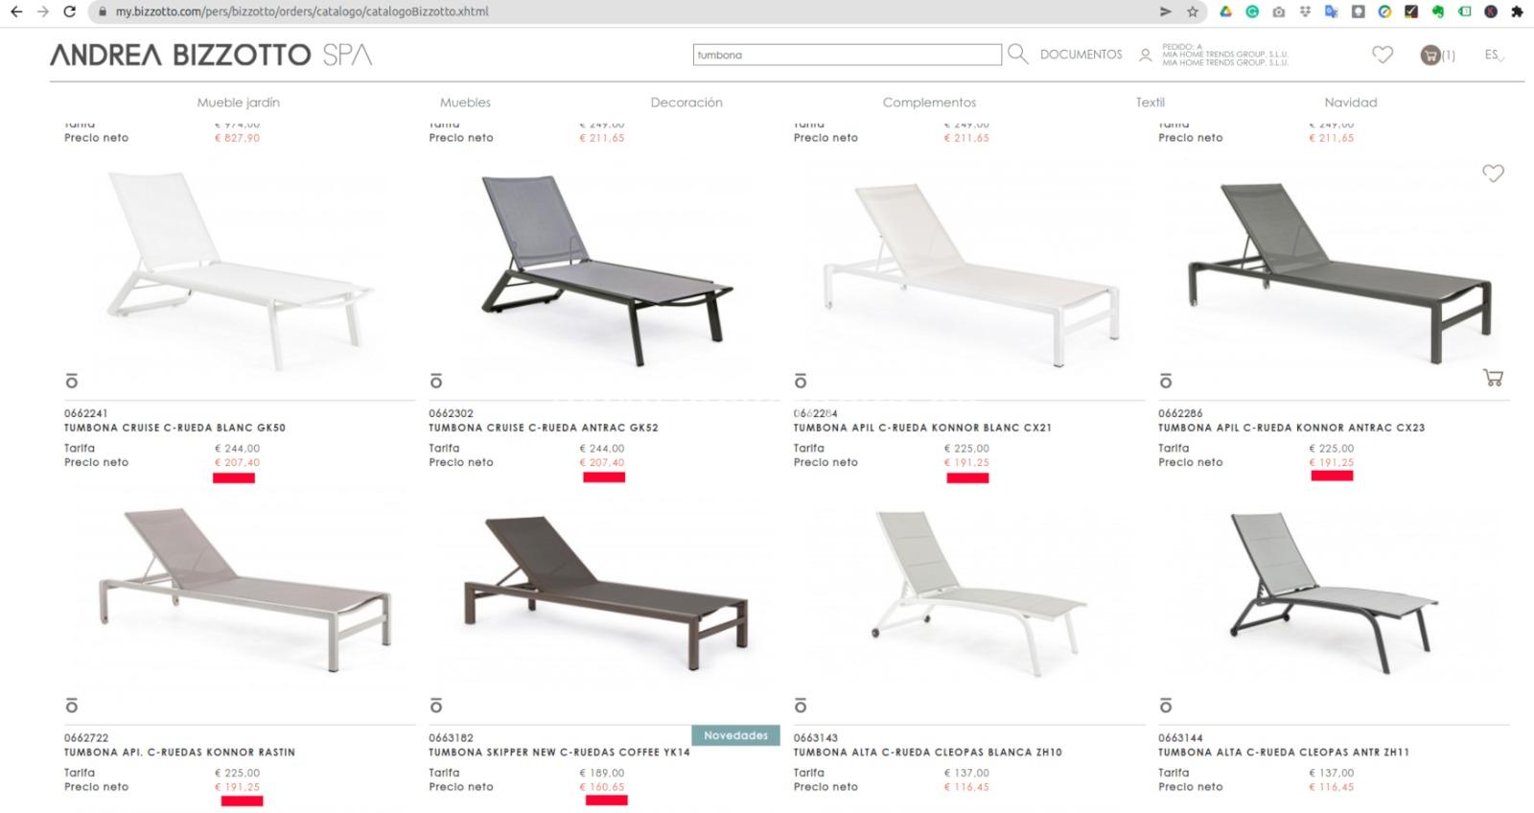Viewport: 1534px width, 813px height.
Task: Open the wishlist heart in header
Action: [x=1383, y=55]
